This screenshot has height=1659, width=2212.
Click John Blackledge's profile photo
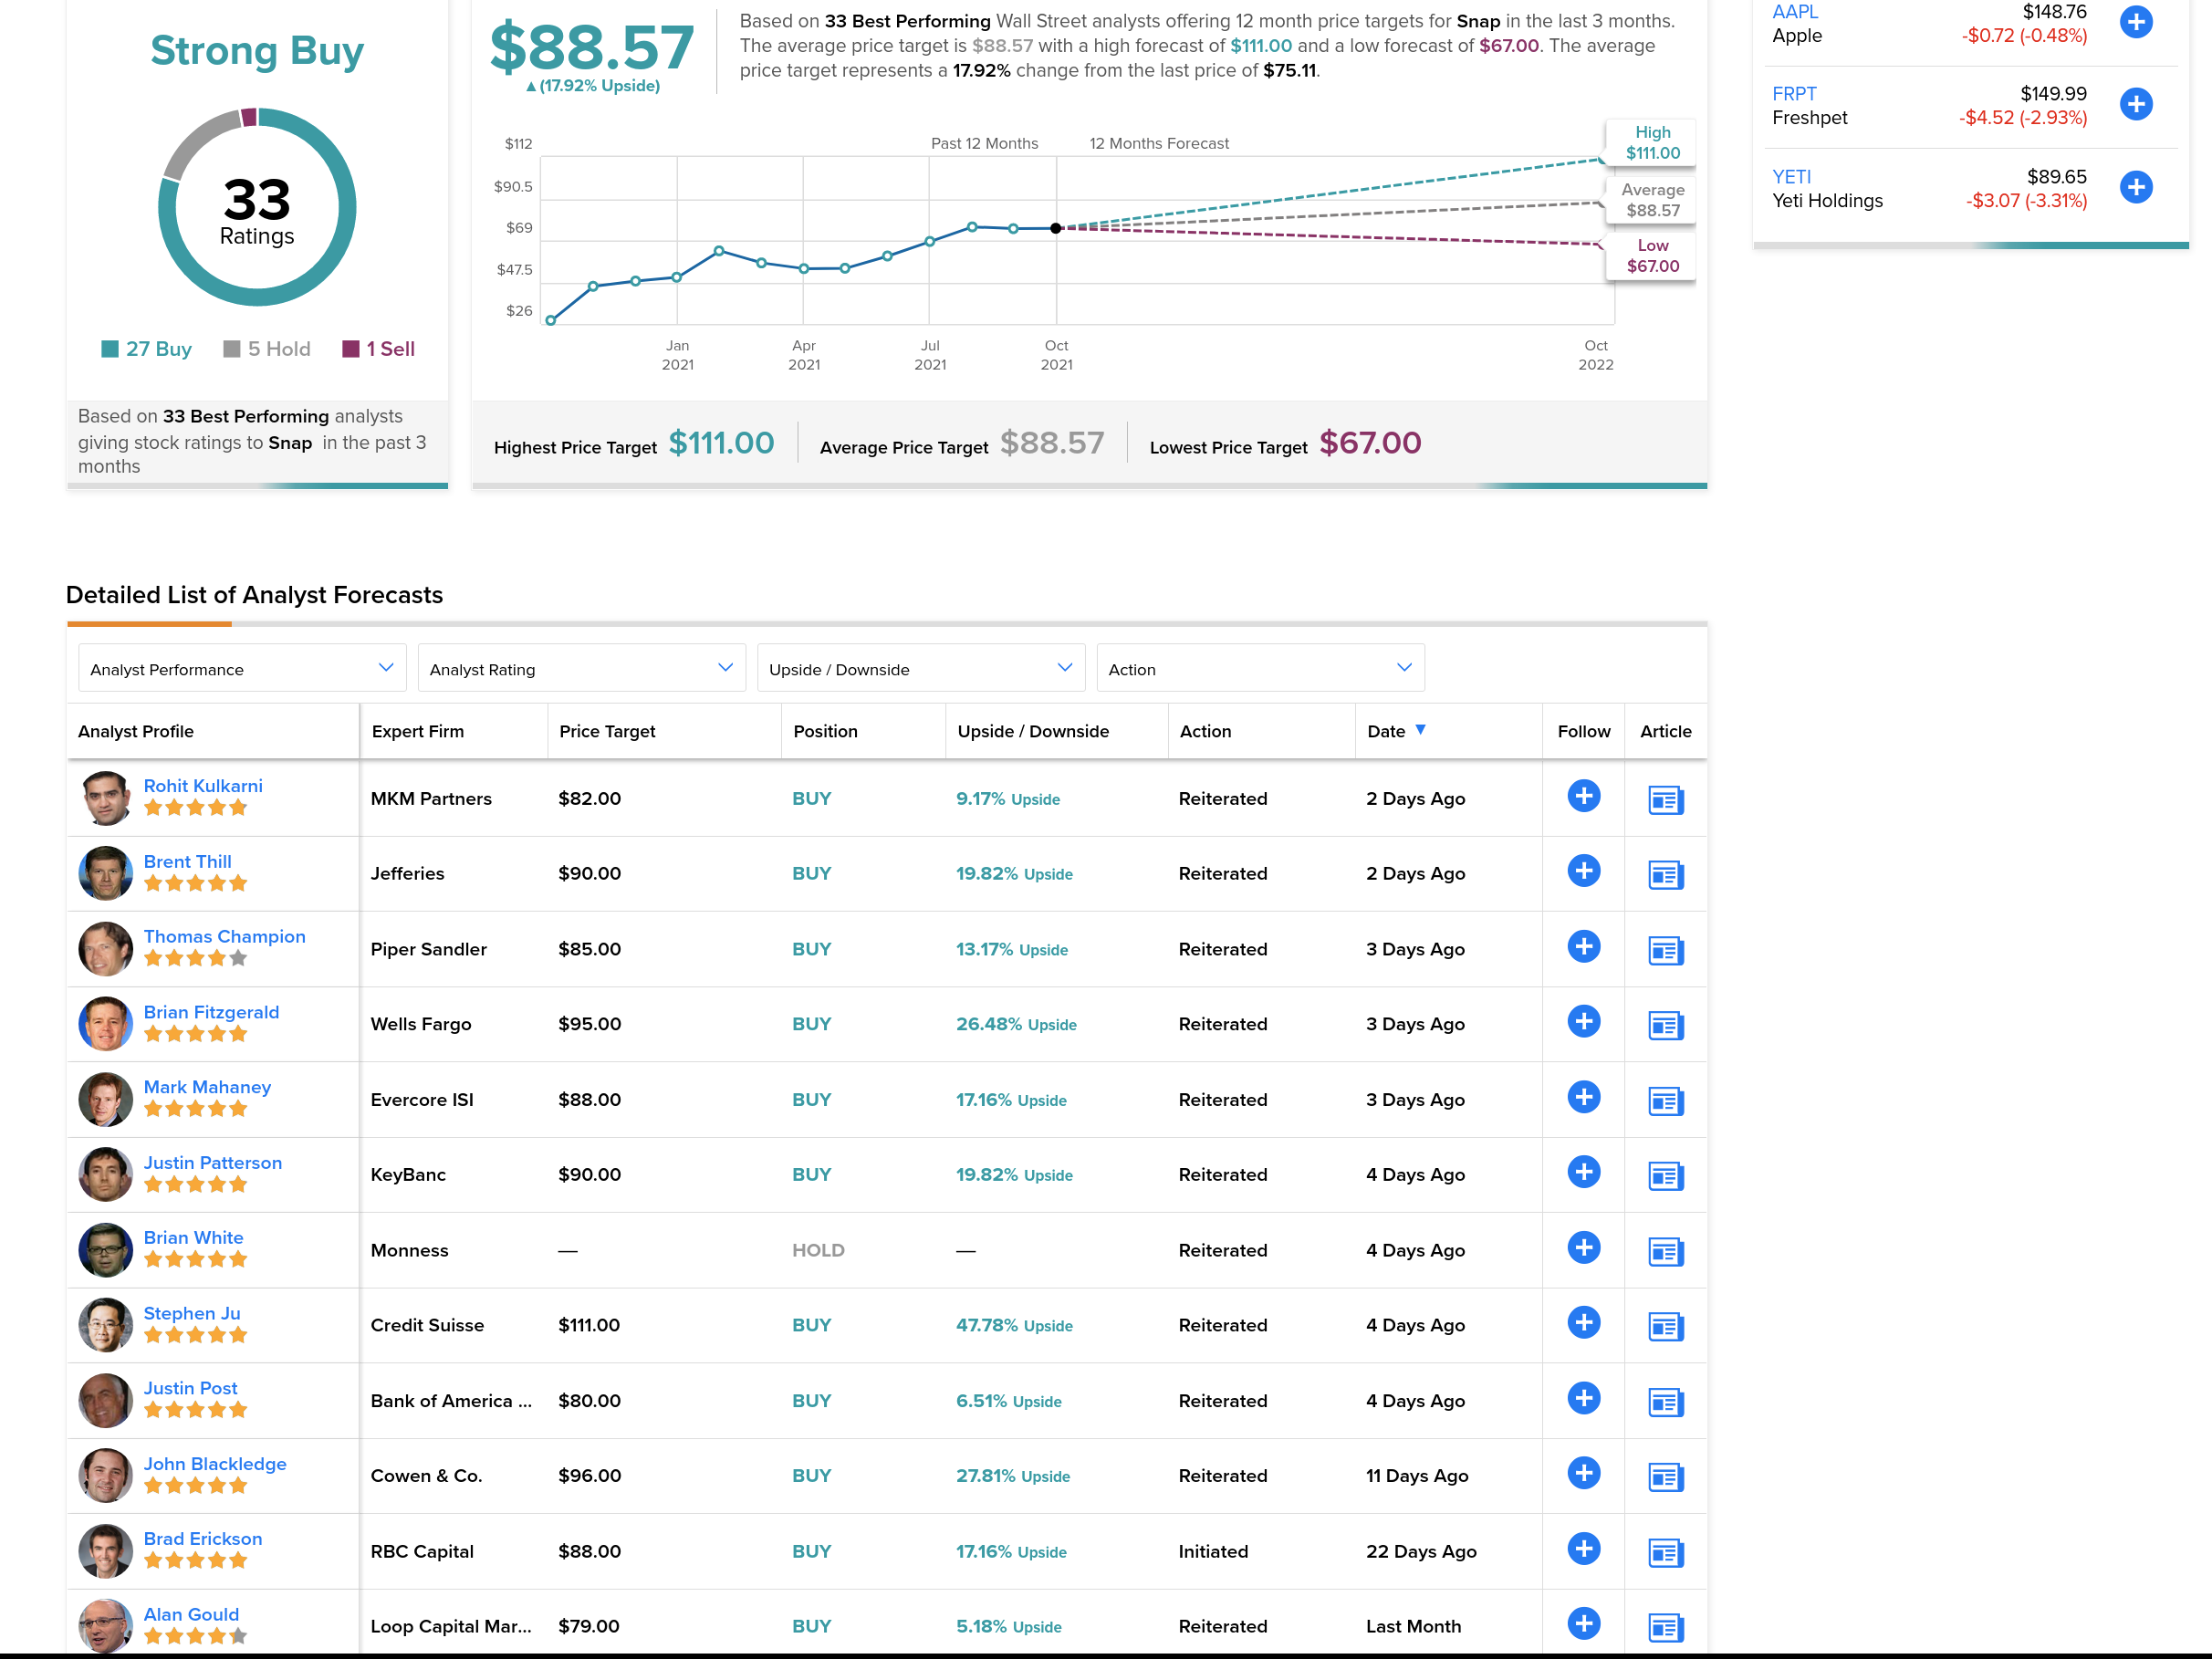[x=105, y=1475]
